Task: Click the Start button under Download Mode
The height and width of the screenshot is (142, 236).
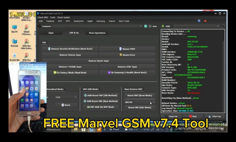Action: [66, 105]
